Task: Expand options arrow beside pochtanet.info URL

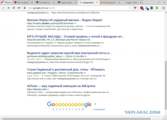Action: [86, 56]
